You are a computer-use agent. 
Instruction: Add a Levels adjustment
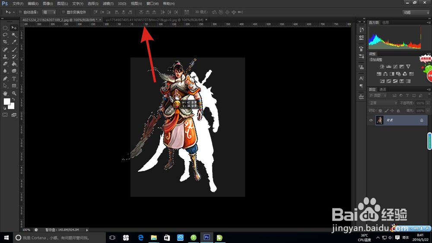point(388,66)
